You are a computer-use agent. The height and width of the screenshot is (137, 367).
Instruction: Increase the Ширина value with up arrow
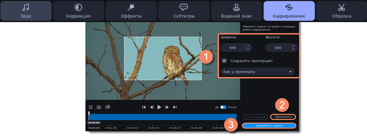coord(248,46)
